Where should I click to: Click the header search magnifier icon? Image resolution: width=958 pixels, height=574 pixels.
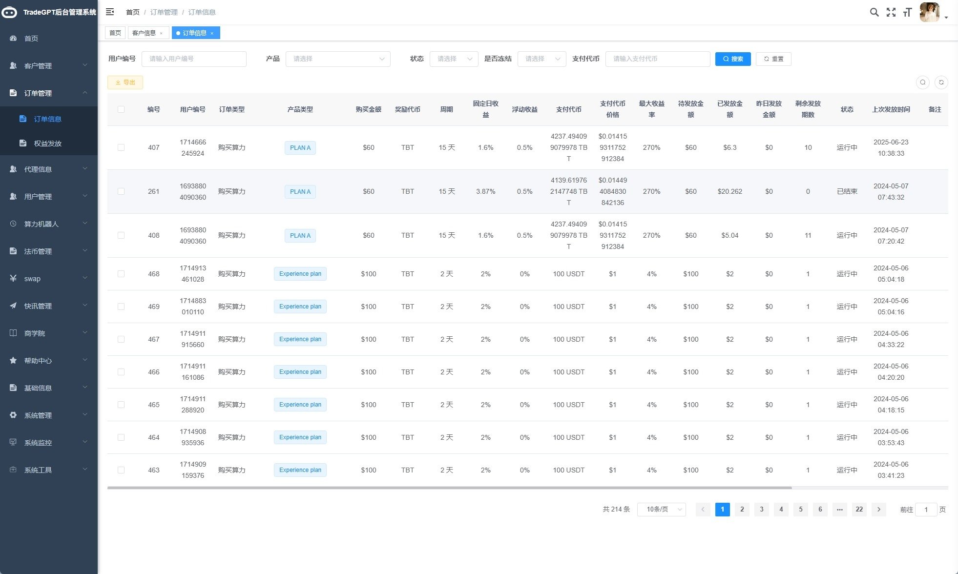(x=874, y=12)
